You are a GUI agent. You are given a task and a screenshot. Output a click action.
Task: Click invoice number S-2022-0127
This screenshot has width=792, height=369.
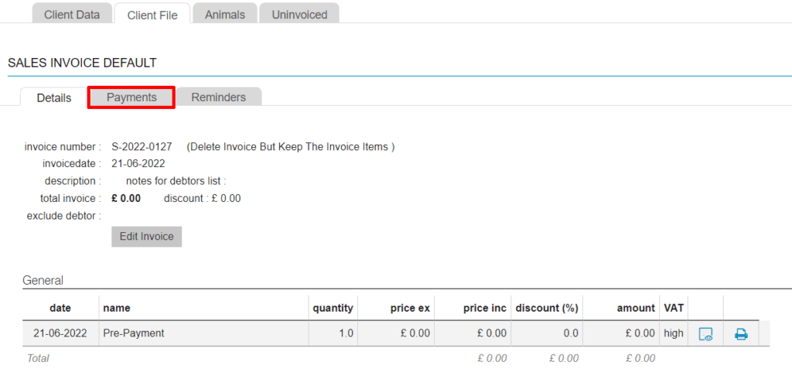pyautogui.click(x=142, y=147)
